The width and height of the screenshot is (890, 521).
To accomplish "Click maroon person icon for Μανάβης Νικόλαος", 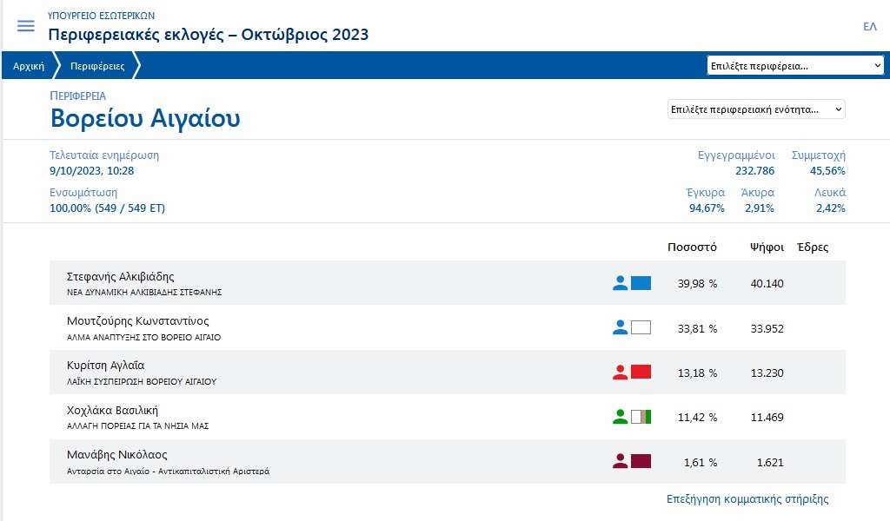I will click(x=620, y=461).
